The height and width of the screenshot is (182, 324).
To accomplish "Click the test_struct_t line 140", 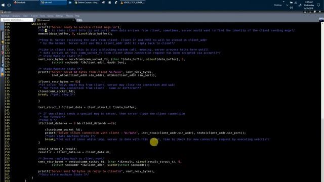I will click(87, 107).
